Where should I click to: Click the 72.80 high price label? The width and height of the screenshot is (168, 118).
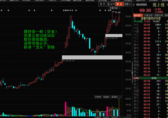[118, 12]
